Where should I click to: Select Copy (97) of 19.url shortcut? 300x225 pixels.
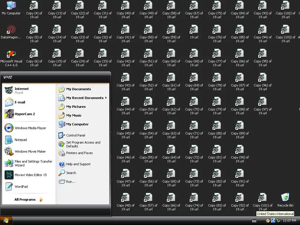[x=262, y=106]
